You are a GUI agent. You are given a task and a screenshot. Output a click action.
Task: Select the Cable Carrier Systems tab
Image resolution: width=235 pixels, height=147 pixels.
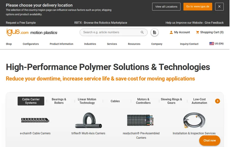click(x=31, y=101)
